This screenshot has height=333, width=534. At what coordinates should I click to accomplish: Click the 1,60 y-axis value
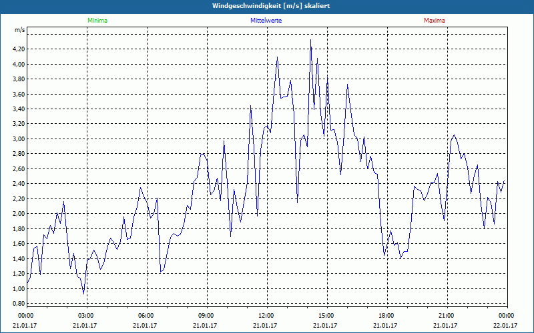click(19, 244)
